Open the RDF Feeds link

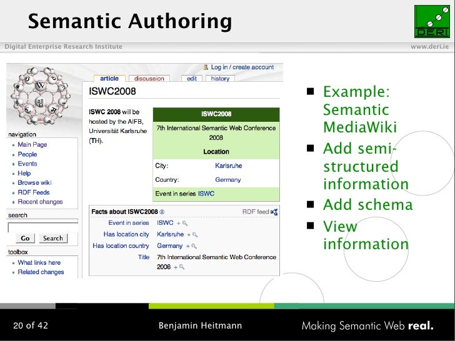[34, 192]
